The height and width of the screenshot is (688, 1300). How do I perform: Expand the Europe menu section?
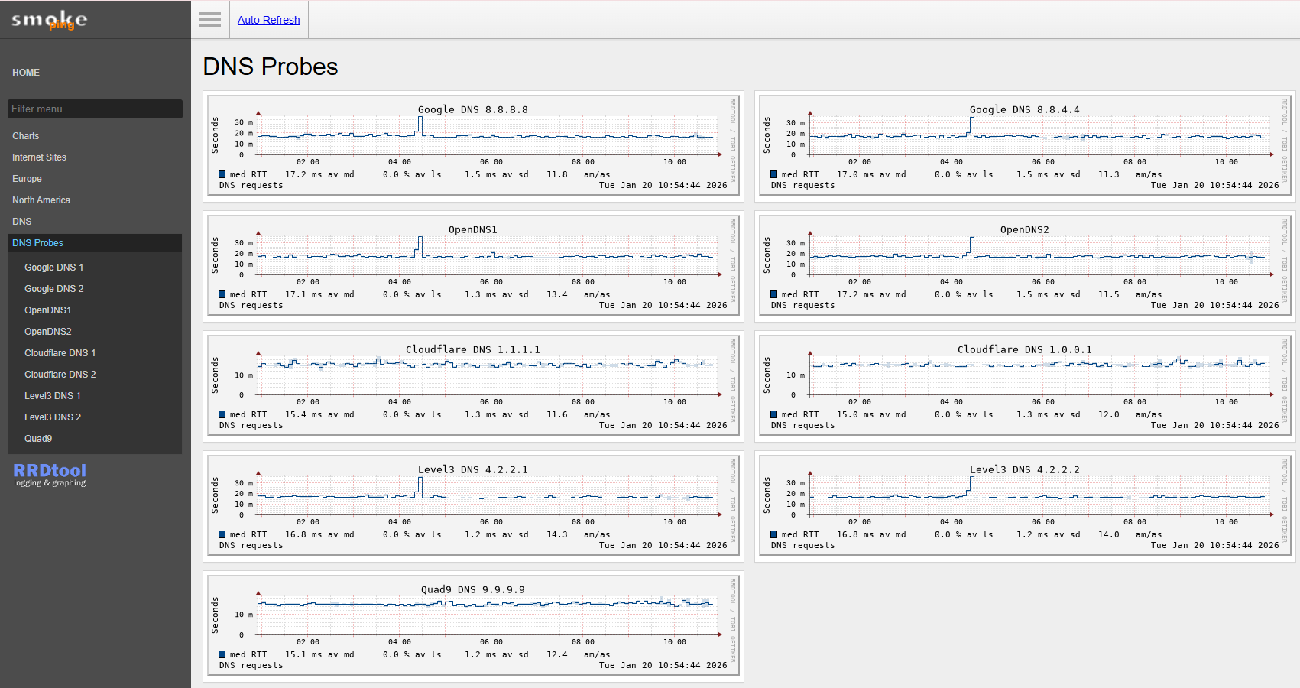pos(28,179)
